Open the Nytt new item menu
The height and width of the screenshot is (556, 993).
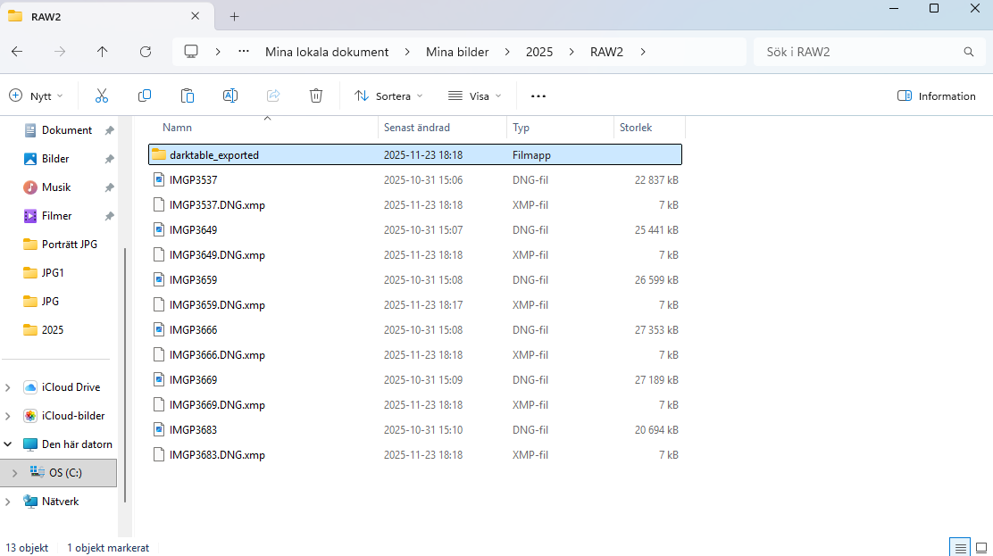tap(37, 95)
